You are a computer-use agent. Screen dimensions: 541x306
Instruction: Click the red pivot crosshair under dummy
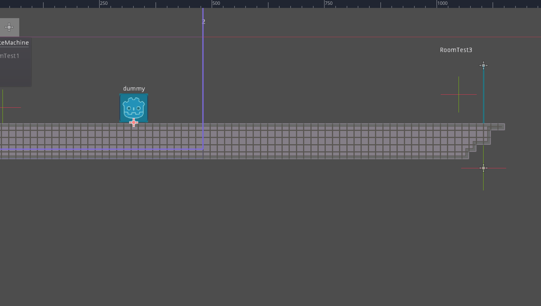(134, 122)
